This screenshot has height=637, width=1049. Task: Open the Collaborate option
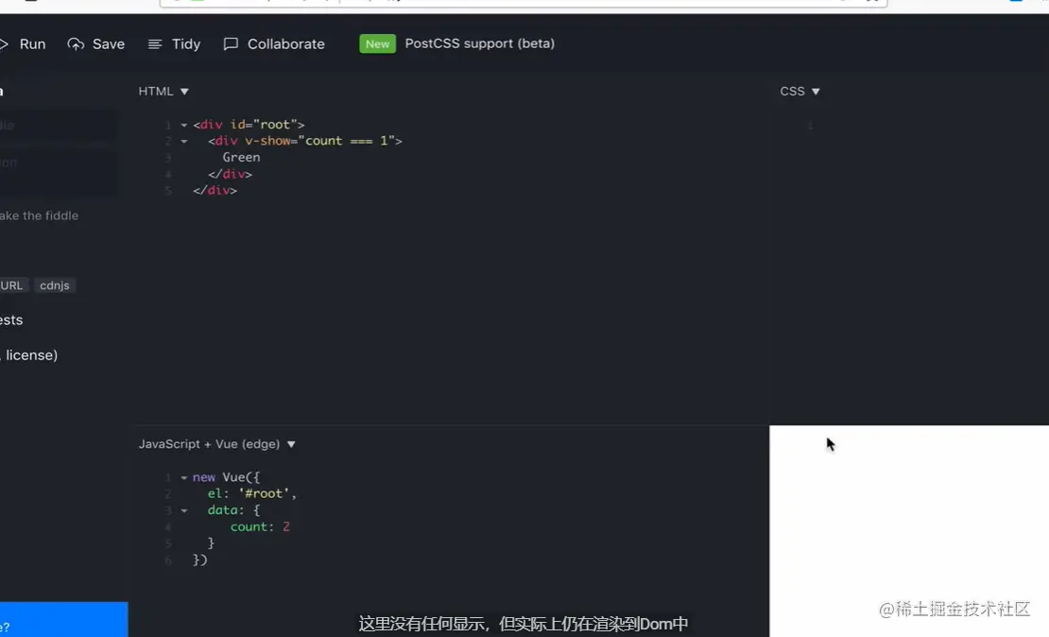pyautogui.click(x=274, y=44)
